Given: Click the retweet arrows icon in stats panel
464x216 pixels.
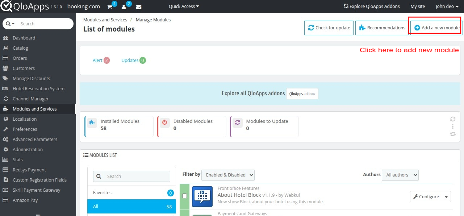Looking at the screenshot, I should pos(453,134).
